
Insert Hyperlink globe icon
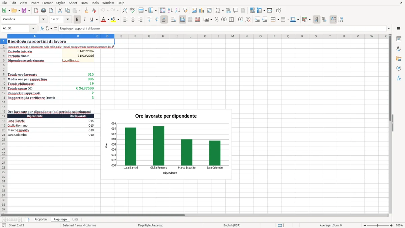pos(228,10)
